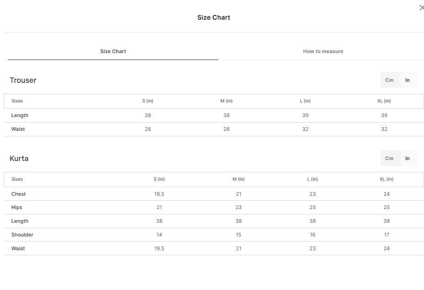424x290 pixels.
Task: Select the Trouser Waist row label
Action: tap(18, 129)
